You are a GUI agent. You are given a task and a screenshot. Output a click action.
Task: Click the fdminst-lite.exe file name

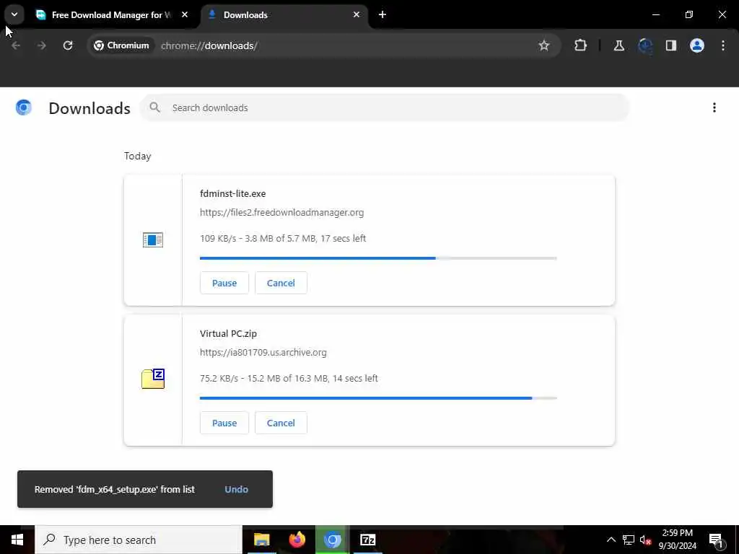[233, 193]
